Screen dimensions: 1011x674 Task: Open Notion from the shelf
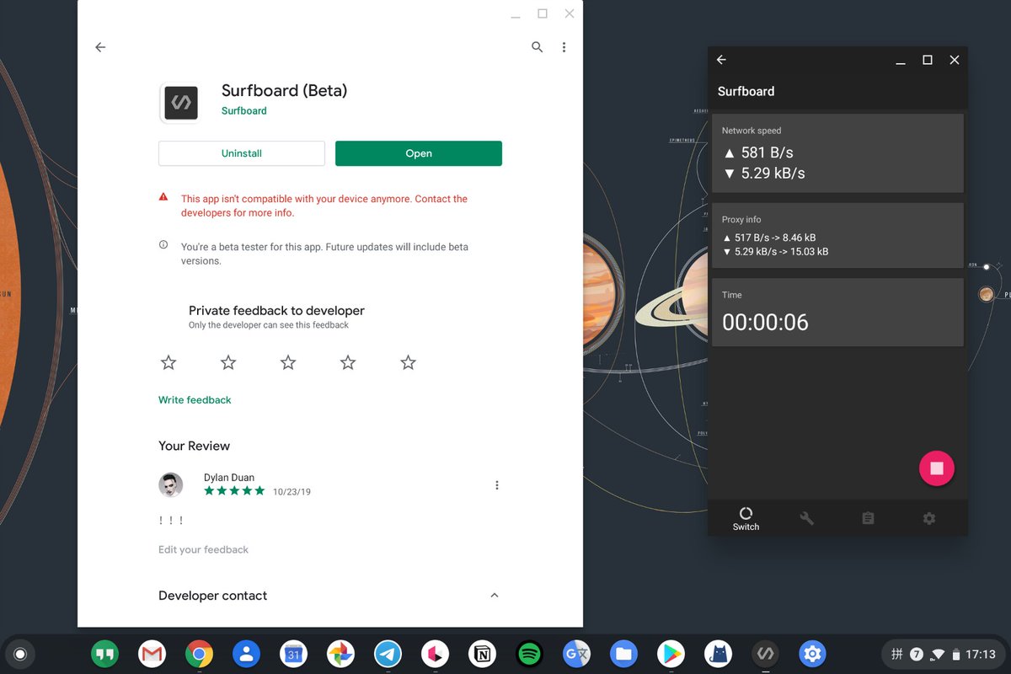482,654
